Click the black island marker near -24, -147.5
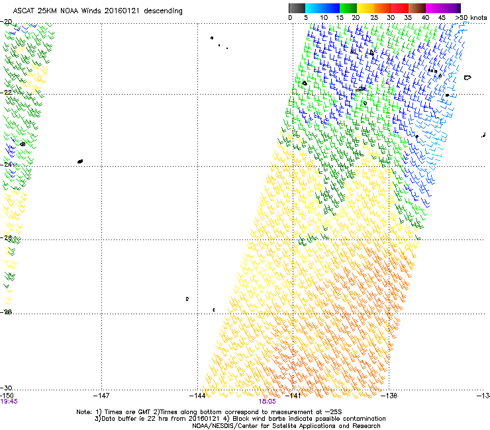 click(x=80, y=161)
